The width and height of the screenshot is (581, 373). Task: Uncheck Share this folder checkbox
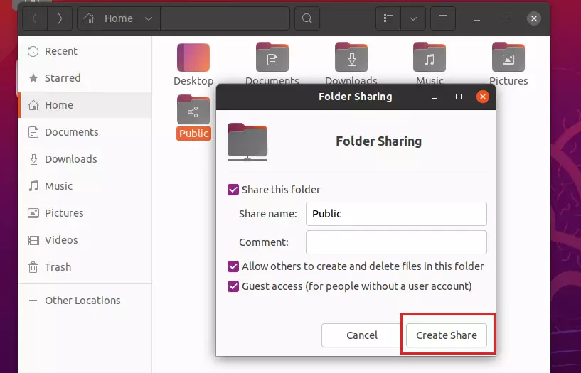coord(233,190)
